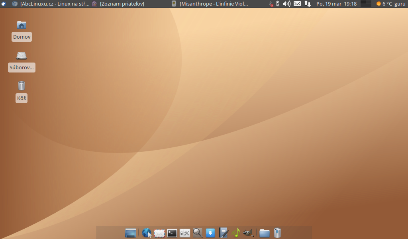Screen dimensions: 408x239
Task: Select the Kôš trash desktop icon
Action: click(x=22, y=92)
